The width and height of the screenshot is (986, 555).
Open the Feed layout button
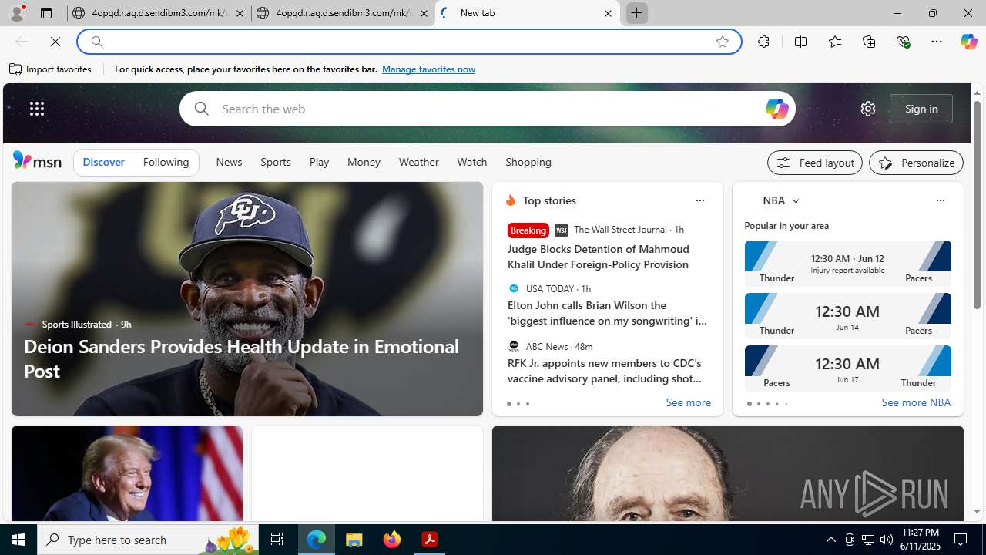(815, 163)
